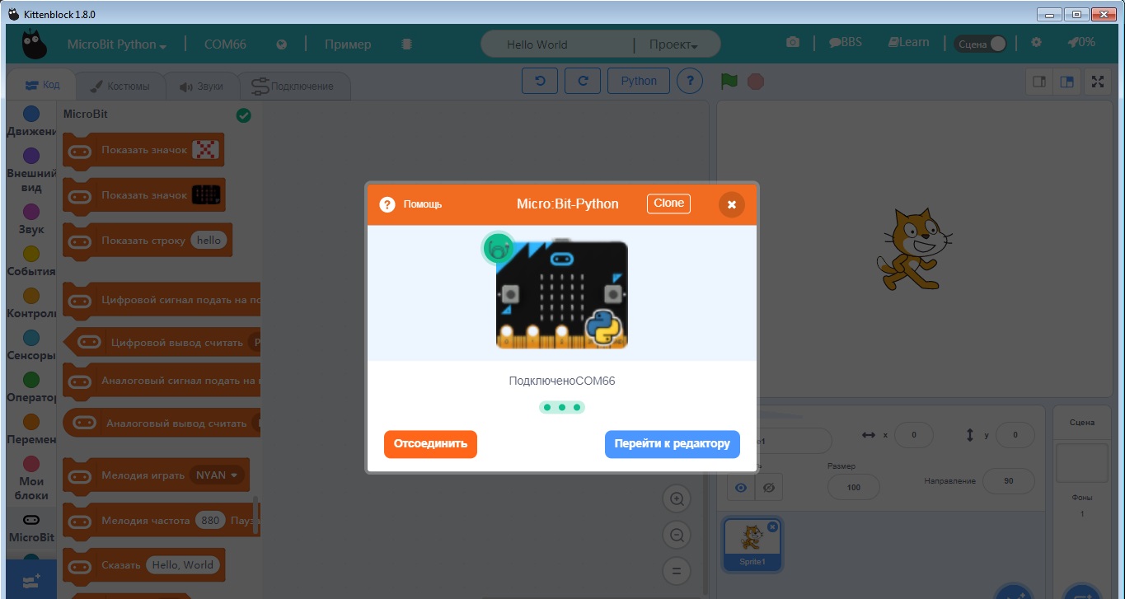Viewport: 1125px width, 599px height.
Task: Click Перейти к редактору button
Action: [673, 443]
